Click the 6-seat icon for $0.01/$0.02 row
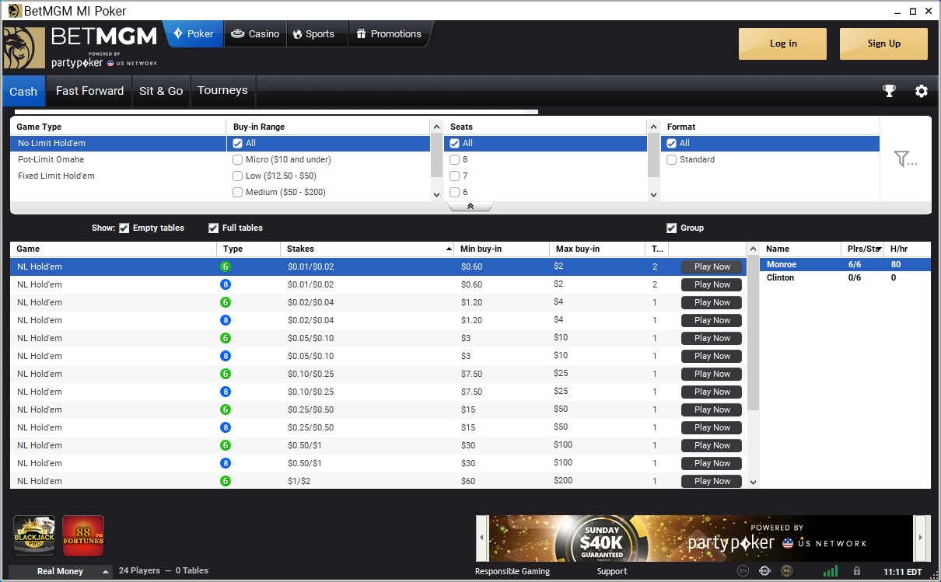 pyautogui.click(x=226, y=267)
